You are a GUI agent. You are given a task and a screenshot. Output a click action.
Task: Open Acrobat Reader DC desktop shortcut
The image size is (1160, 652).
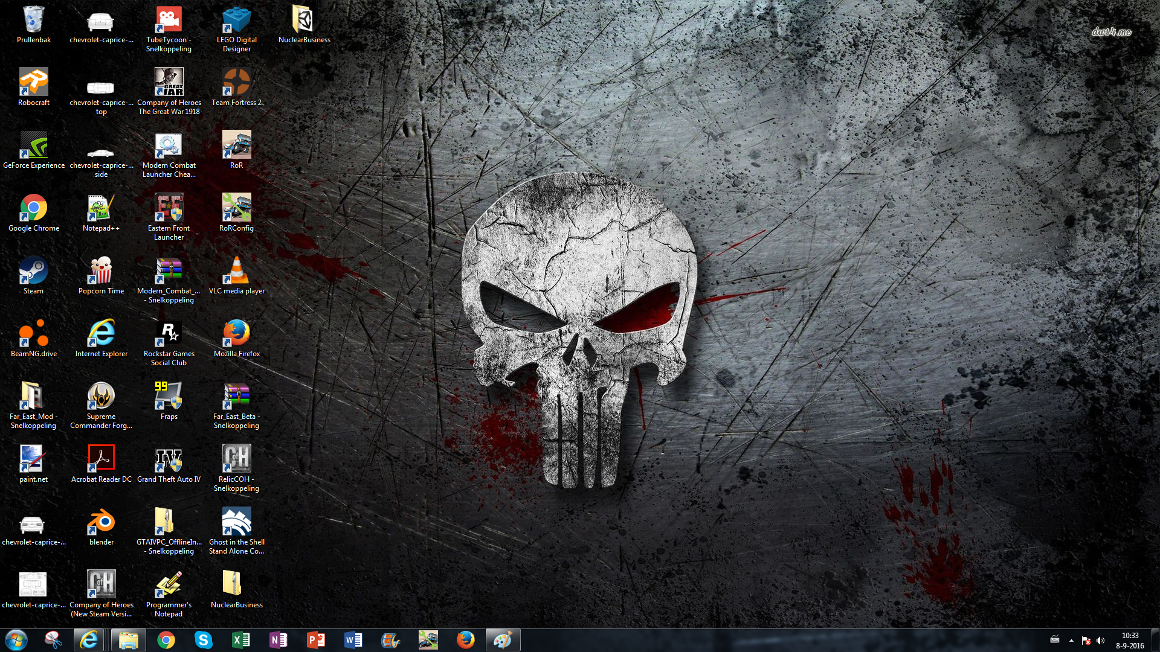(x=101, y=464)
